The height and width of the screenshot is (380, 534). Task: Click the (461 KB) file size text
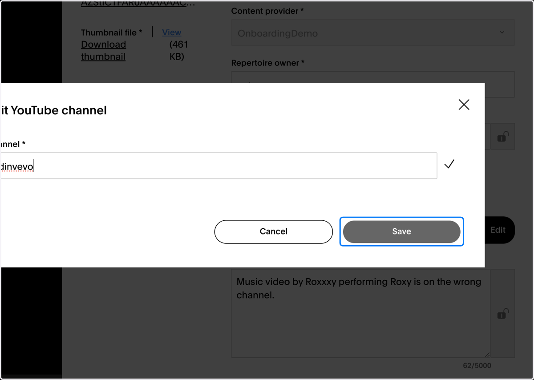[x=179, y=50]
